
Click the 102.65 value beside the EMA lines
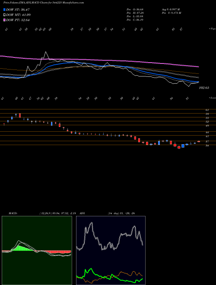(204, 88)
